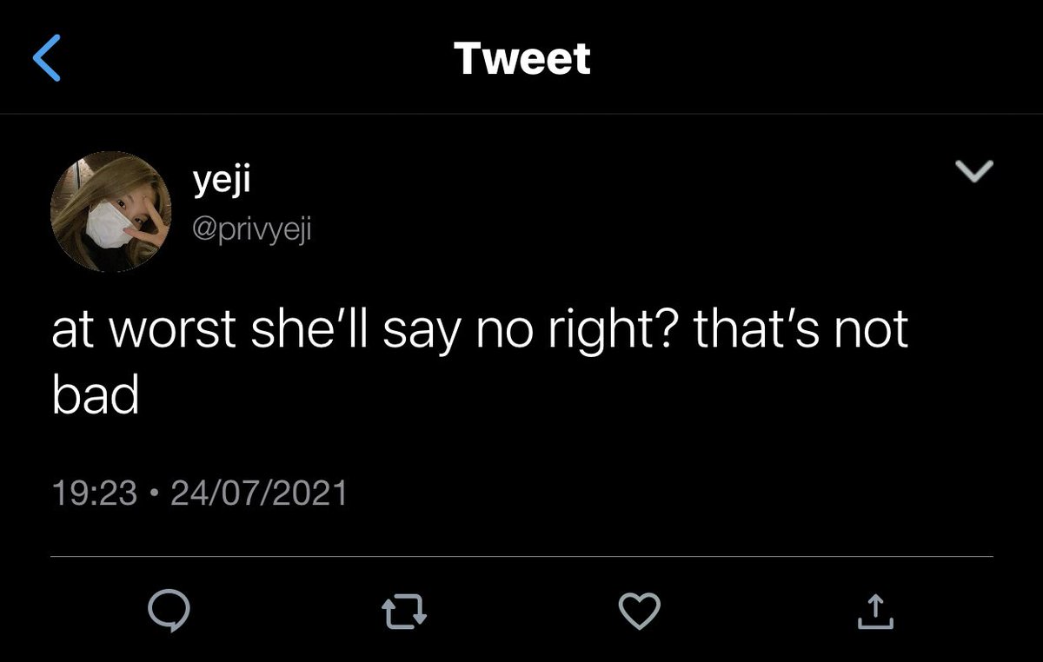Retweet this tweet
The image size is (1043, 662).
tap(405, 612)
